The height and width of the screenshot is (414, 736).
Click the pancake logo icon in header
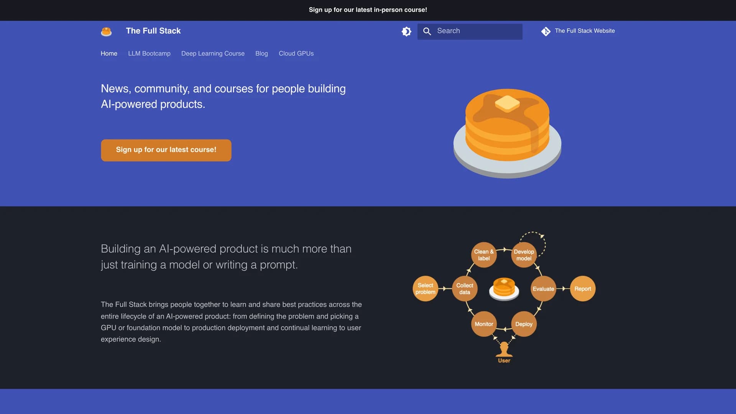(106, 31)
